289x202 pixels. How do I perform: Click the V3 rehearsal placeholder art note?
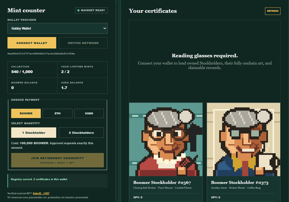click(x=48, y=197)
